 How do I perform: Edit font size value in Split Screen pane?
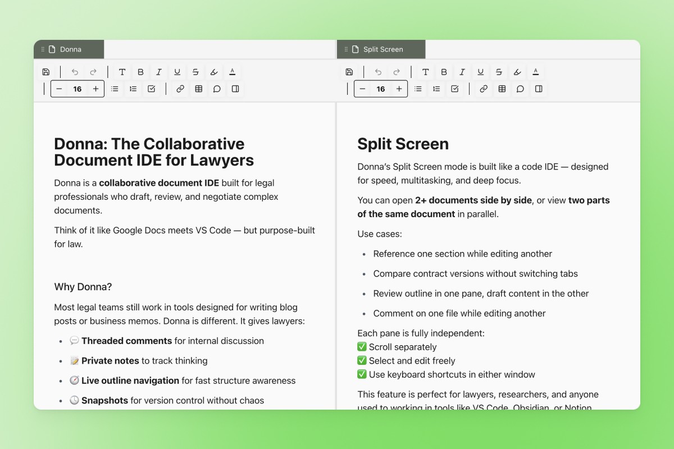pyautogui.click(x=381, y=89)
